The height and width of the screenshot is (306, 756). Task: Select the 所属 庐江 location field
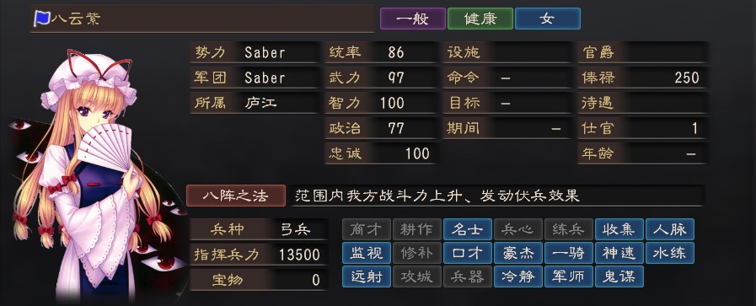(255, 103)
